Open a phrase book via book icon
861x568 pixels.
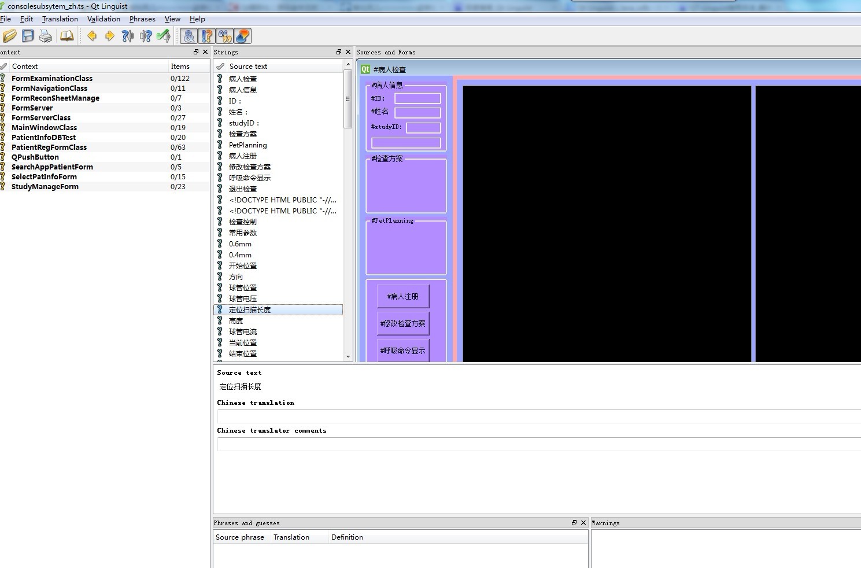pos(67,36)
